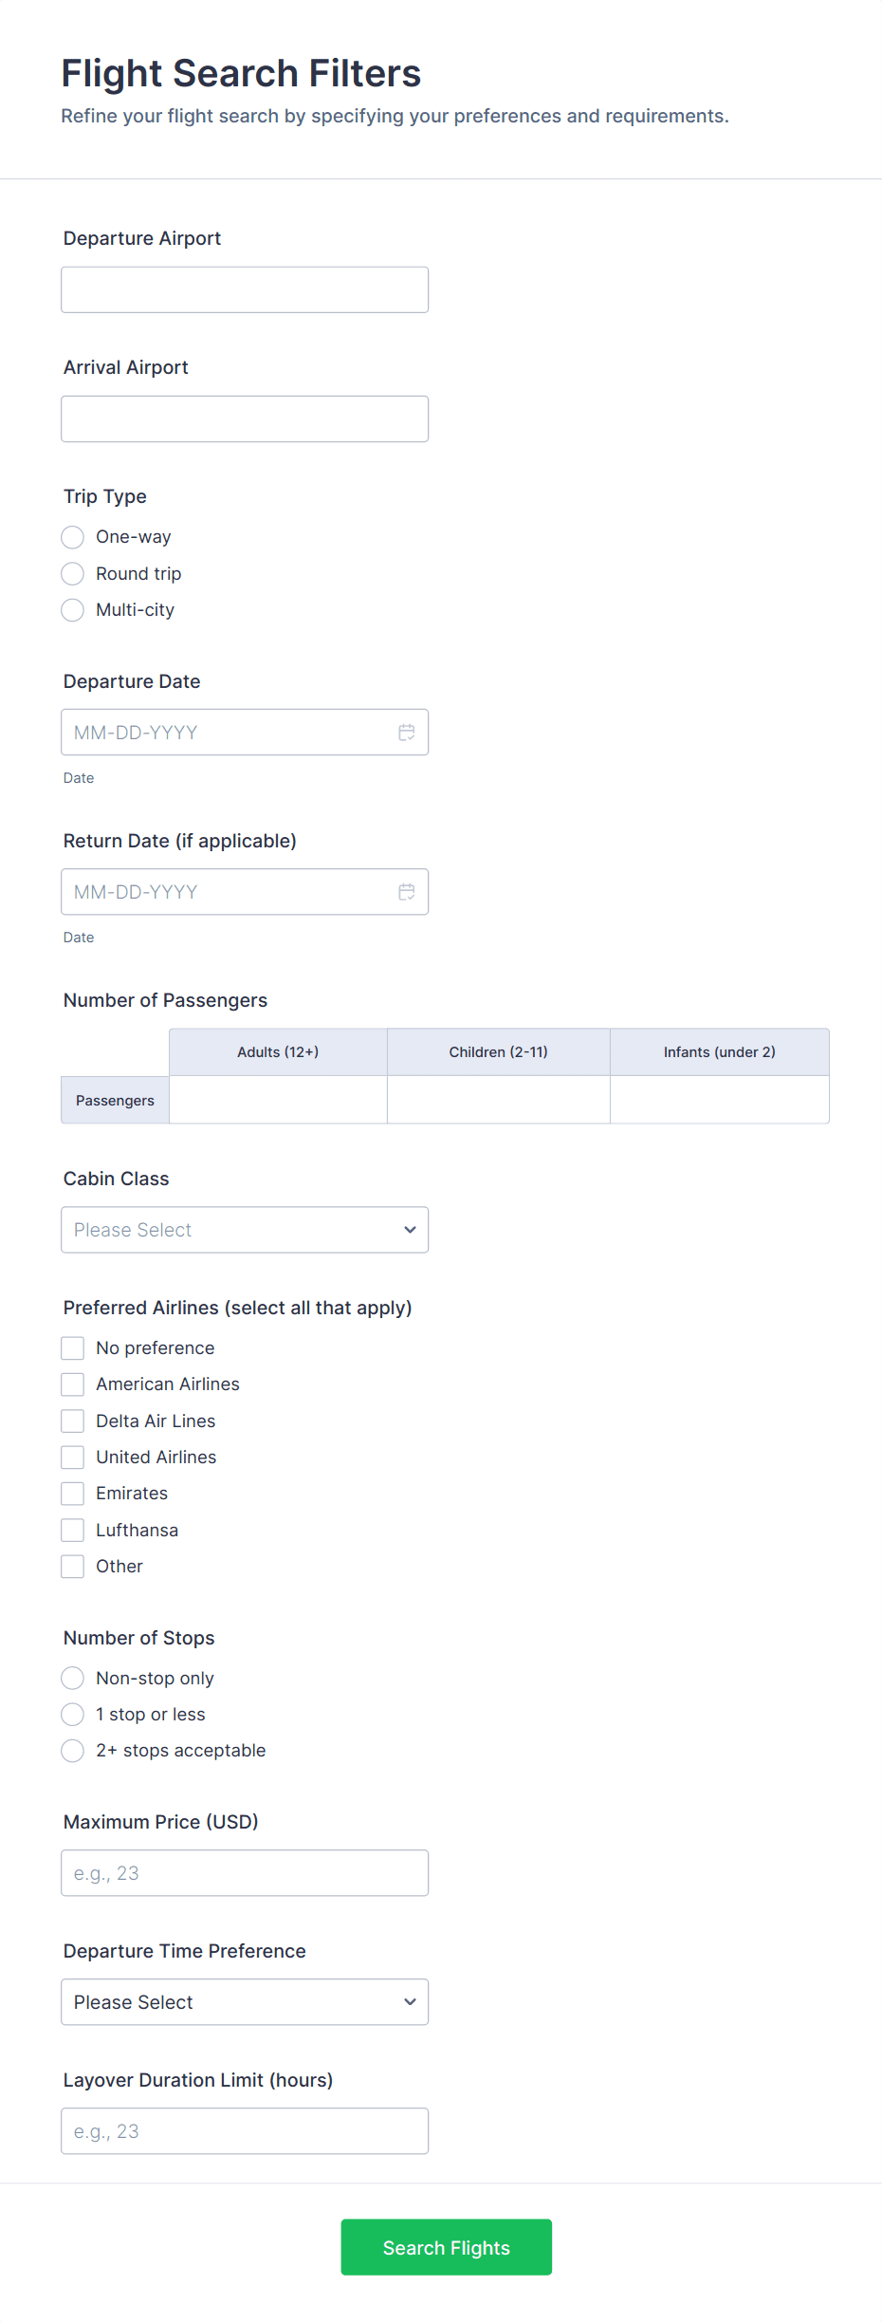Check the Lufthansa airline option
Screen dimensions: 882x2322
coord(73,1531)
